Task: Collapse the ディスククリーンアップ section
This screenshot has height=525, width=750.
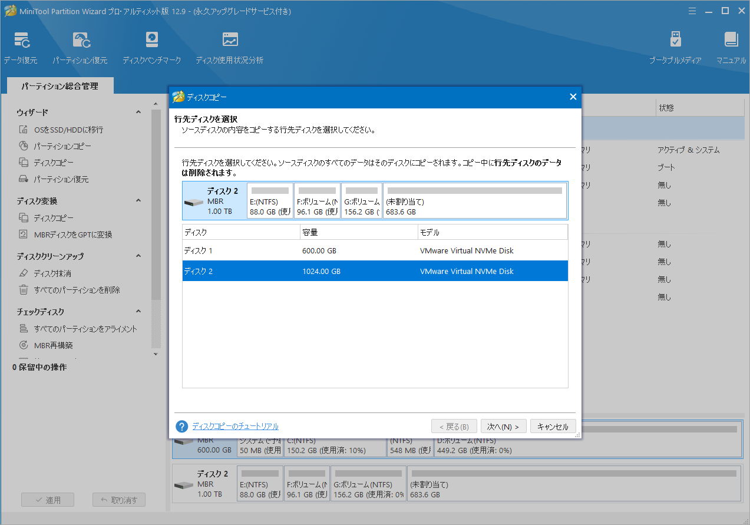Action: 138,256
